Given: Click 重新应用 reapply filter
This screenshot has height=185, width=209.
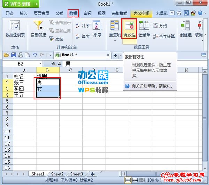Looking at the screenshot, I should [x=60, y=31].
